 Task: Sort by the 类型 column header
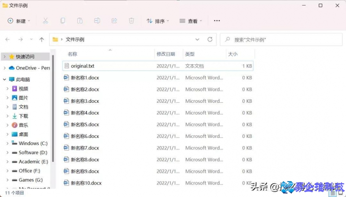click(x=190, y=54)
